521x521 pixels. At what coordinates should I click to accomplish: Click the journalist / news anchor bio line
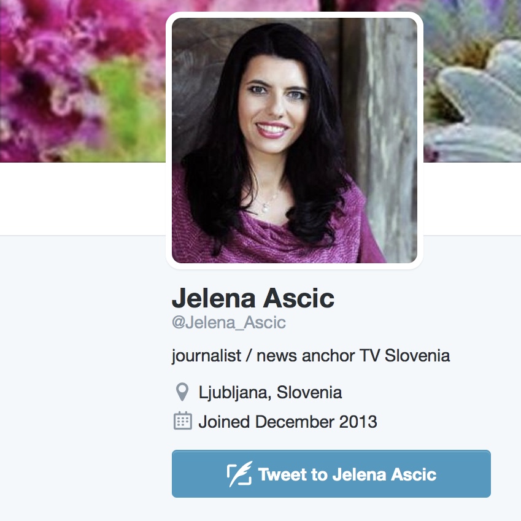tap(311, 355)
